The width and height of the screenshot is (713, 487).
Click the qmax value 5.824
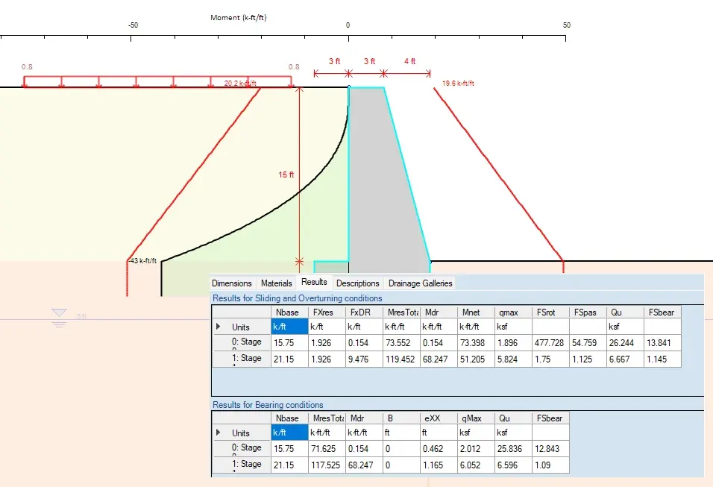point(513,359)
